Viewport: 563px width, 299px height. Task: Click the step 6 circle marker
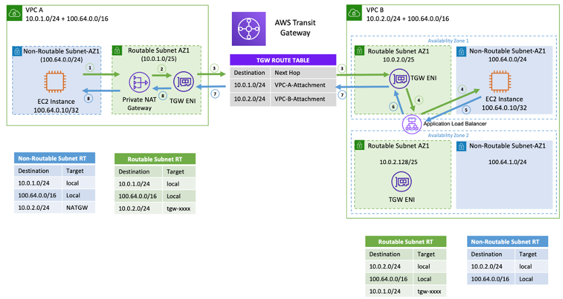coord(393,107)
